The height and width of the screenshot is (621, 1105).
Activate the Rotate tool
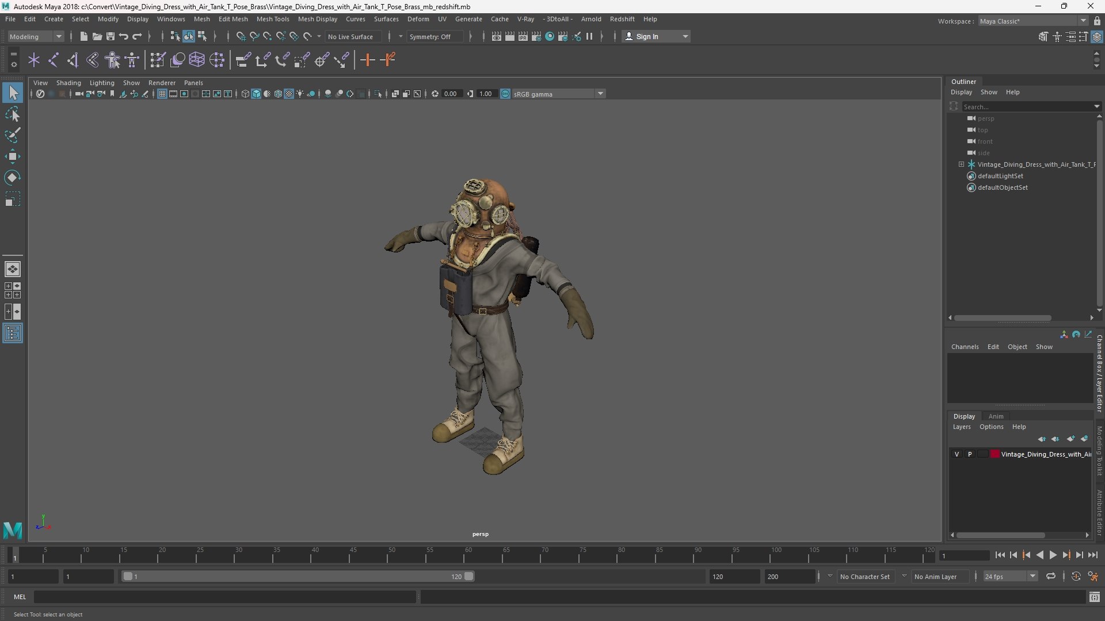[13, 178]
